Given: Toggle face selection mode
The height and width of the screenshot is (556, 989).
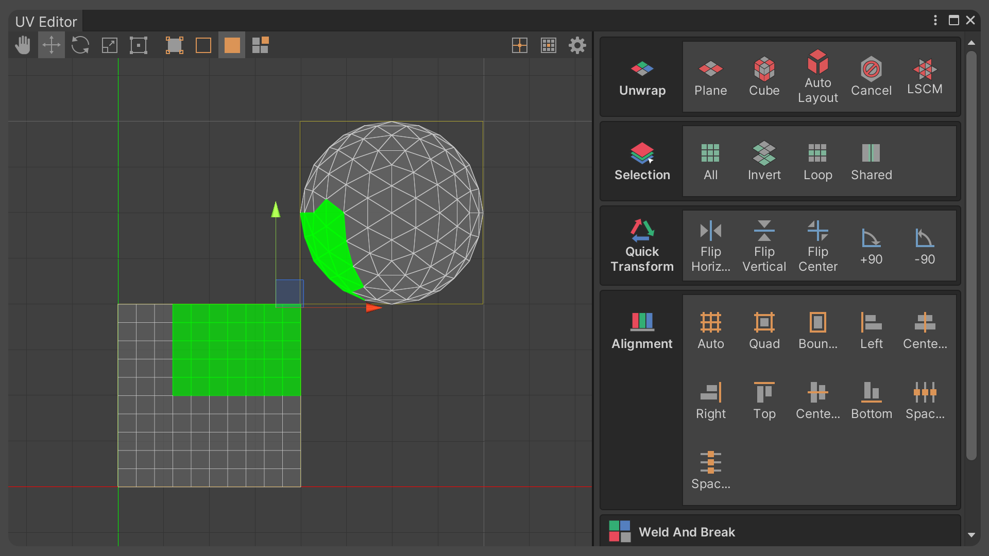Looking at the screenshot, I should click(x=231, y=45).
